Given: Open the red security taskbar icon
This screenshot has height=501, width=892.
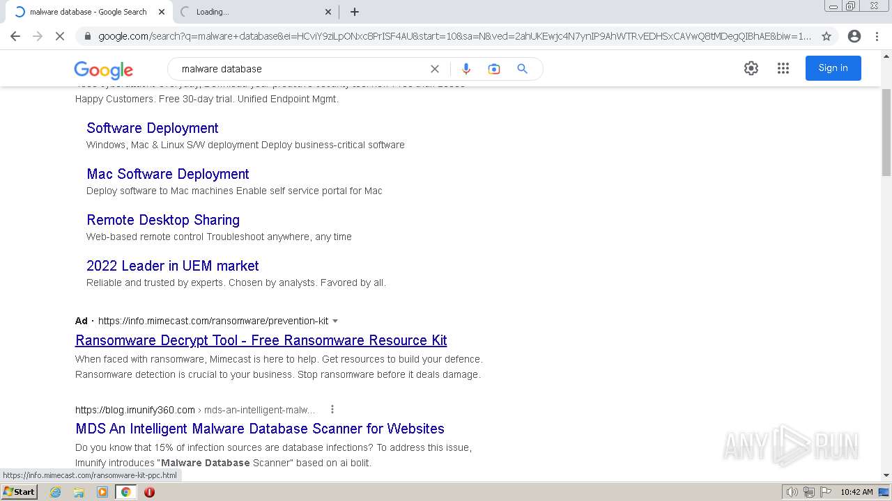Looking at the screenshot, I should point(149,492).
